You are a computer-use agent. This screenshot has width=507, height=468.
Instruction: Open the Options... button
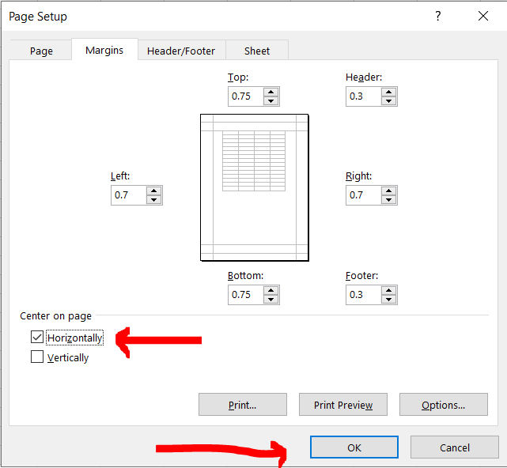pos(444,404)
